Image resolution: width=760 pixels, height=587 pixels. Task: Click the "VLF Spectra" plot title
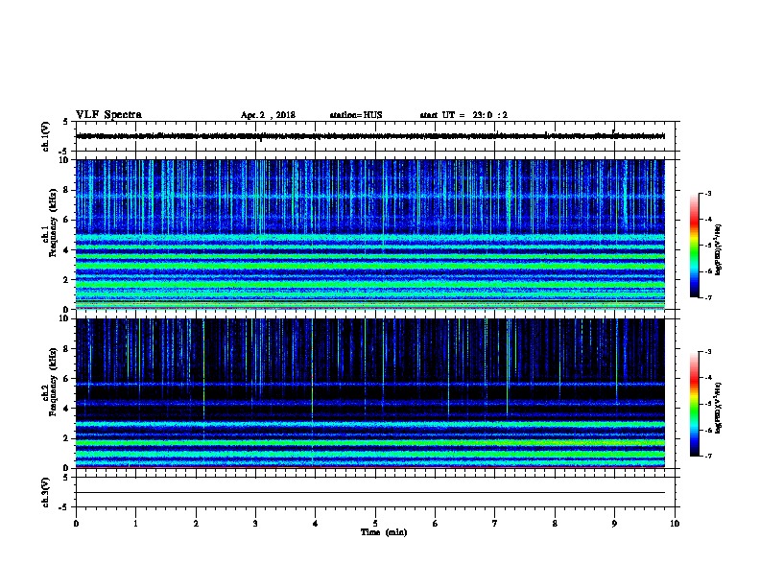tap(108, 115)
